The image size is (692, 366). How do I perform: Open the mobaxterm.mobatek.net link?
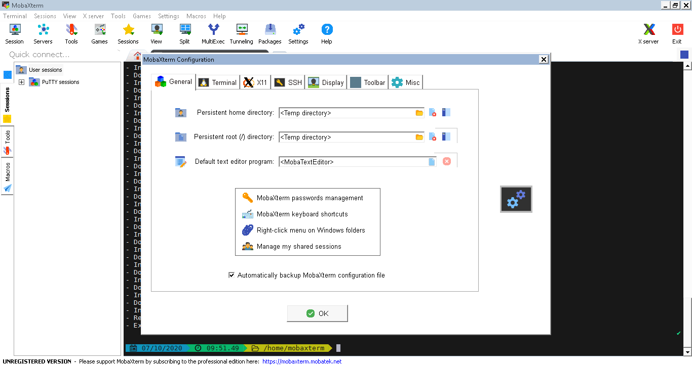pos(302,361)
